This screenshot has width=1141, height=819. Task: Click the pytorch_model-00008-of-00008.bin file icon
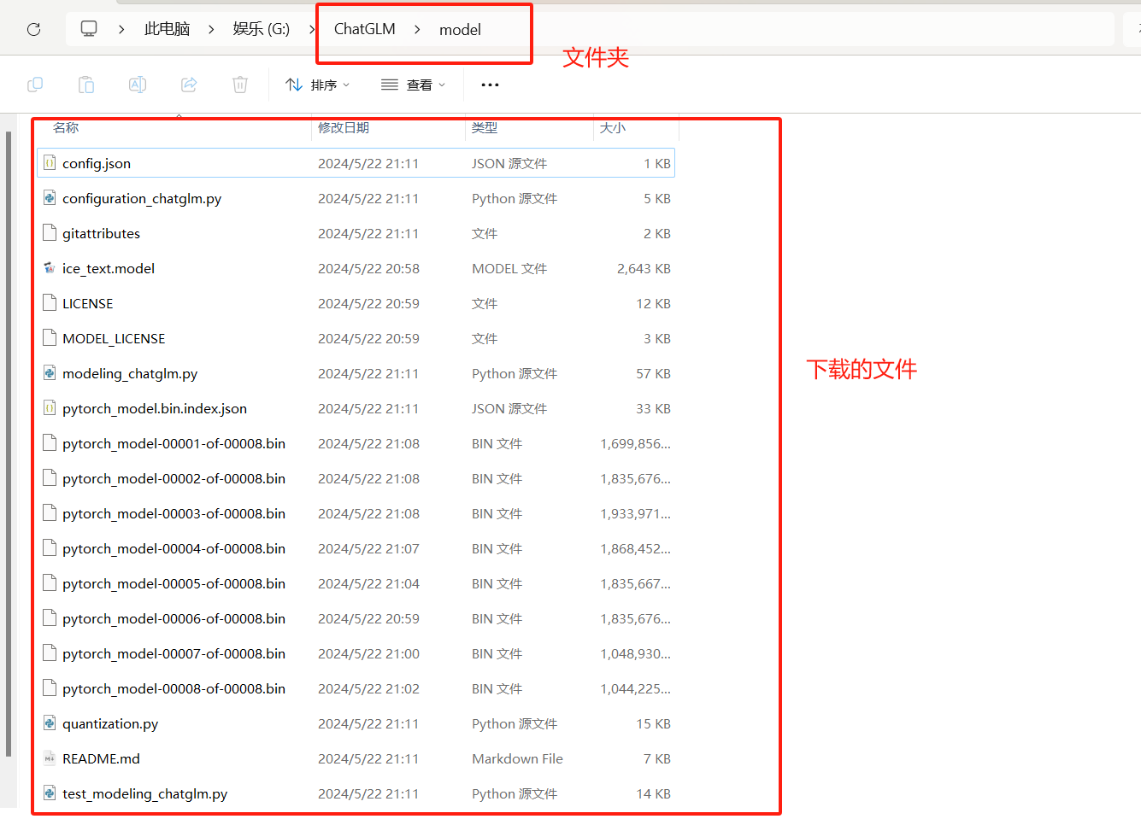[x=50, y=687]
